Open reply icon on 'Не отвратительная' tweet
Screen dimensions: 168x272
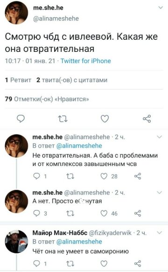pos(36,176)
